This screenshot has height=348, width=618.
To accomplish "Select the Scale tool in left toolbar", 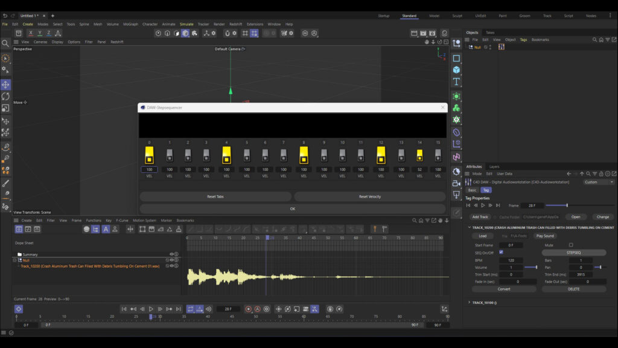I will 5,108.
